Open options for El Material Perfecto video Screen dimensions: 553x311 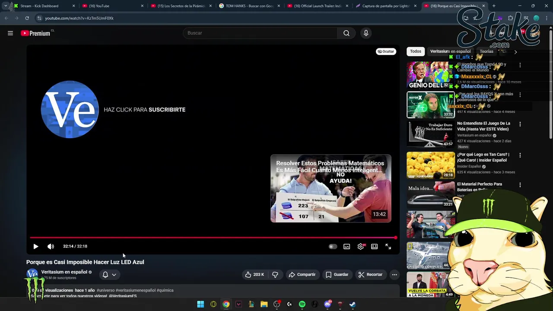point(520,185)
